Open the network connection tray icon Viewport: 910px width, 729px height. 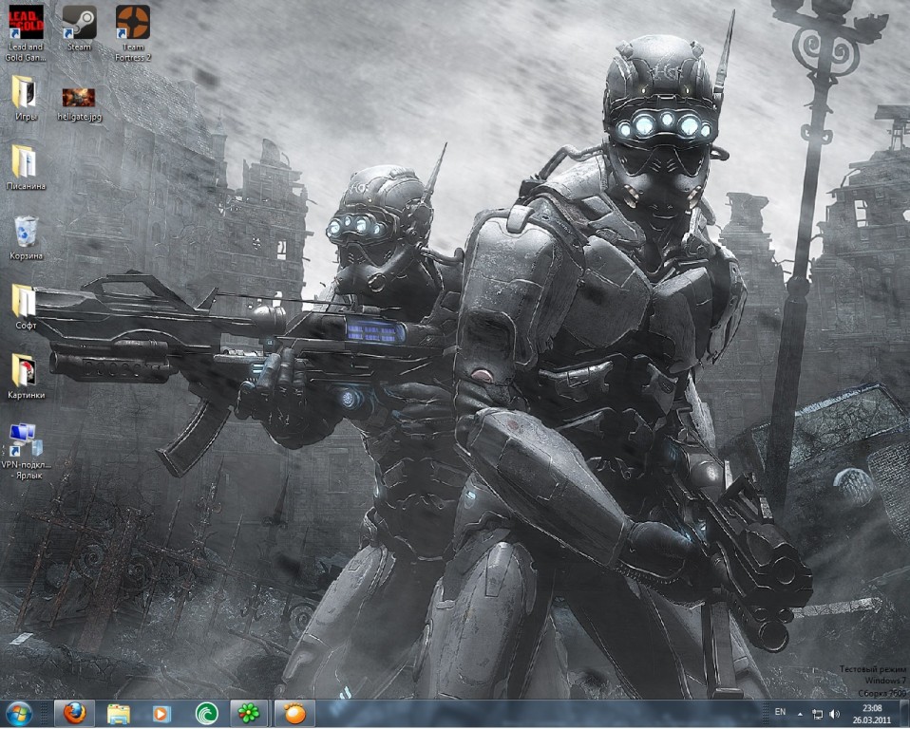pos(817,714)
